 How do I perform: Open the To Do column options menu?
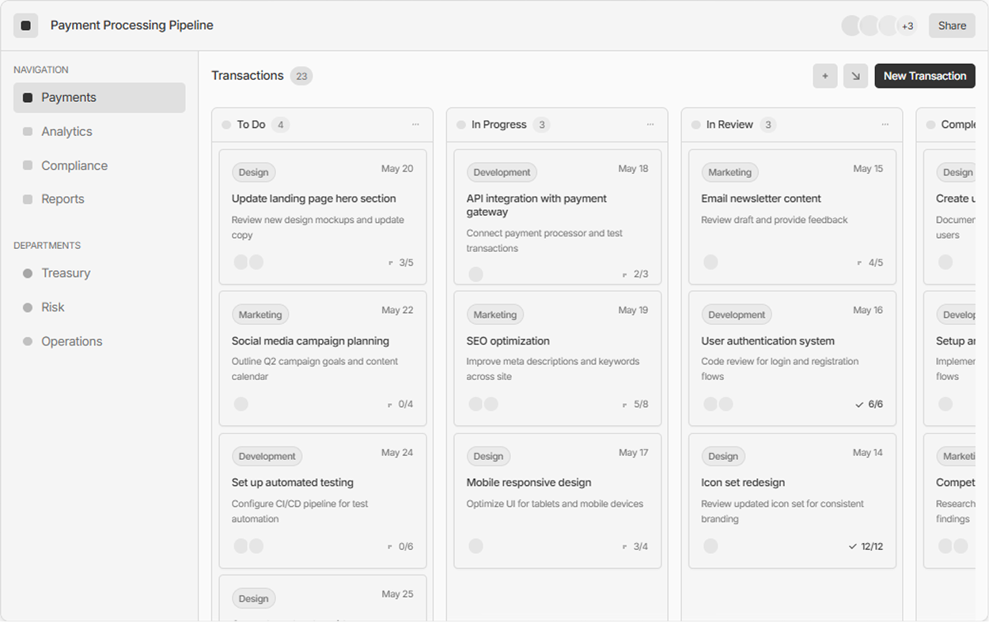415,124
